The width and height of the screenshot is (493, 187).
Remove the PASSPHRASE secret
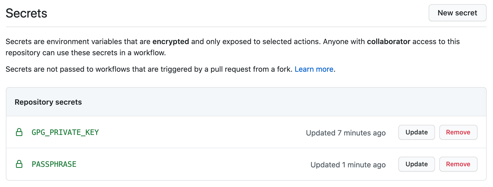pyautogui.click(x=458, y=164)
